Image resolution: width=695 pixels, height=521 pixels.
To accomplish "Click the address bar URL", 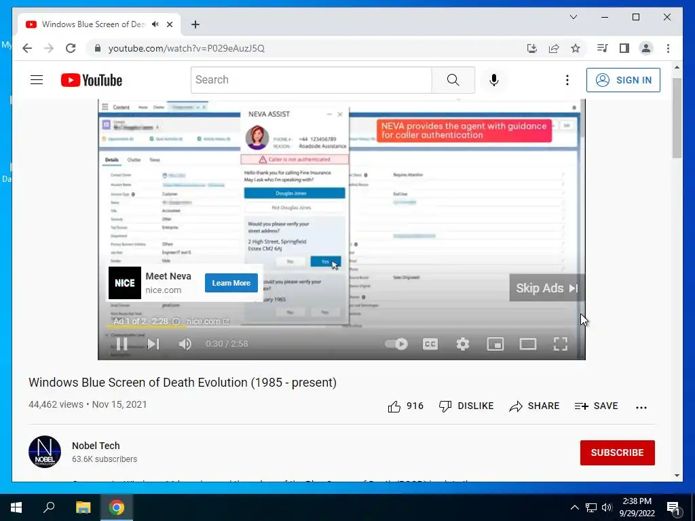I will click(x=187, y=48).
